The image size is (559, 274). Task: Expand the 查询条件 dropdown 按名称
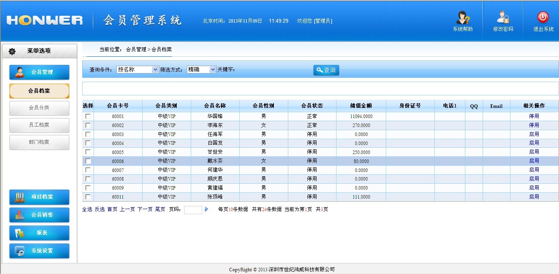pos(137,70)
